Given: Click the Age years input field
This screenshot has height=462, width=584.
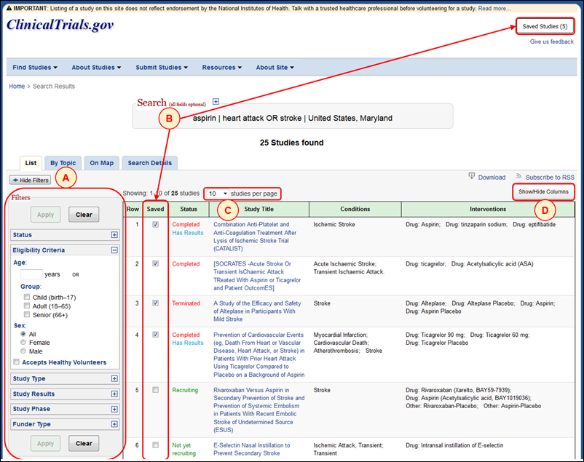Looking at the screenshot, I should click(31, 274).
